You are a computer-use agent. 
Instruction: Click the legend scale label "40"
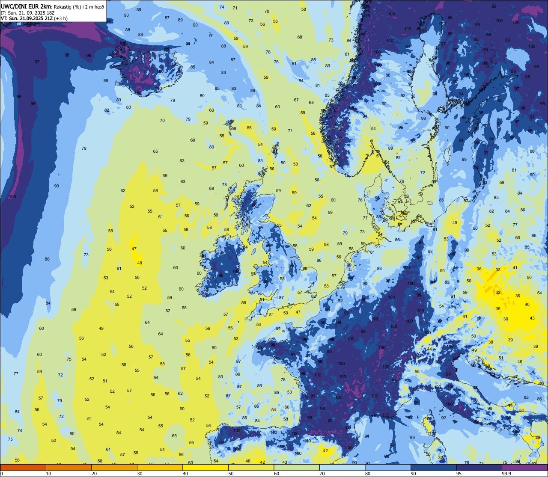click(x=185, y=474)
